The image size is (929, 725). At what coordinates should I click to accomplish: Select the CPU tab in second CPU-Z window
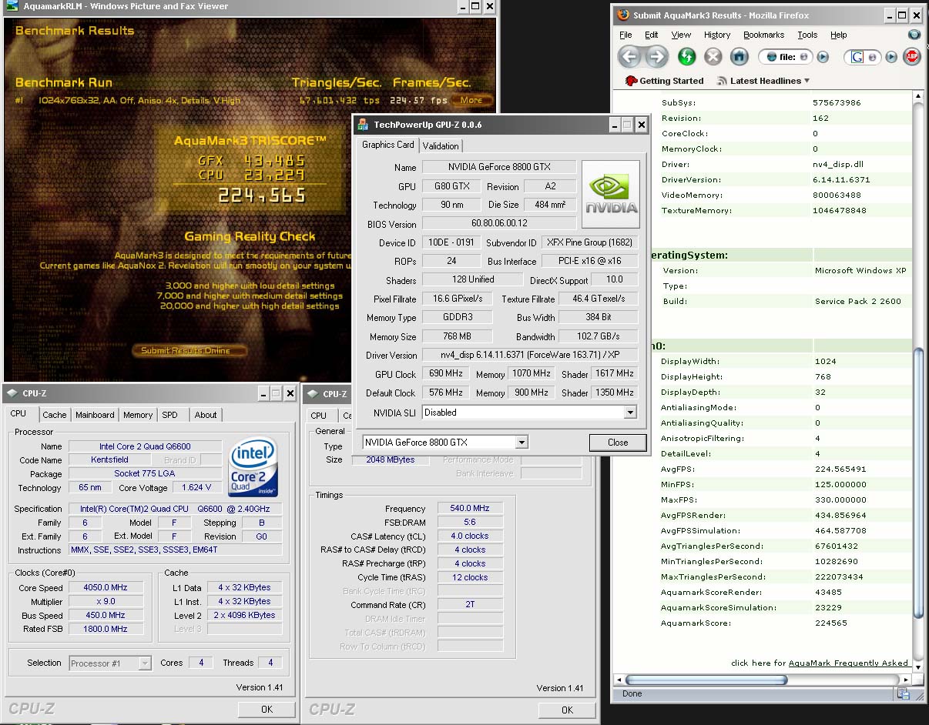tap(319, 415)
